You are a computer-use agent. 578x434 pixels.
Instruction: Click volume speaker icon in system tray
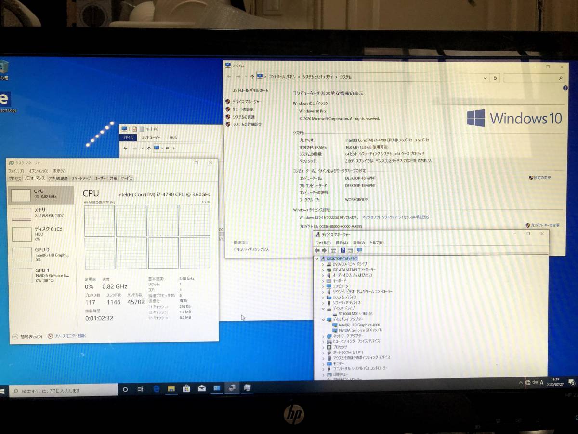click(x=535, y=383)
